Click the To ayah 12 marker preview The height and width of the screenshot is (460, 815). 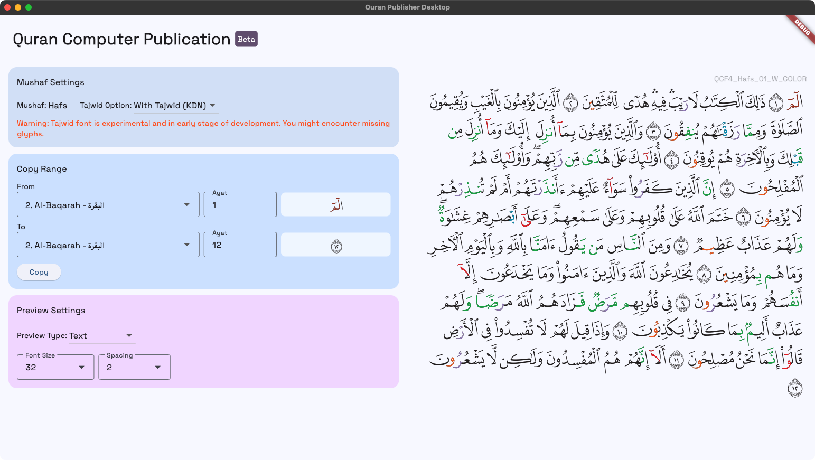(336, 246)
